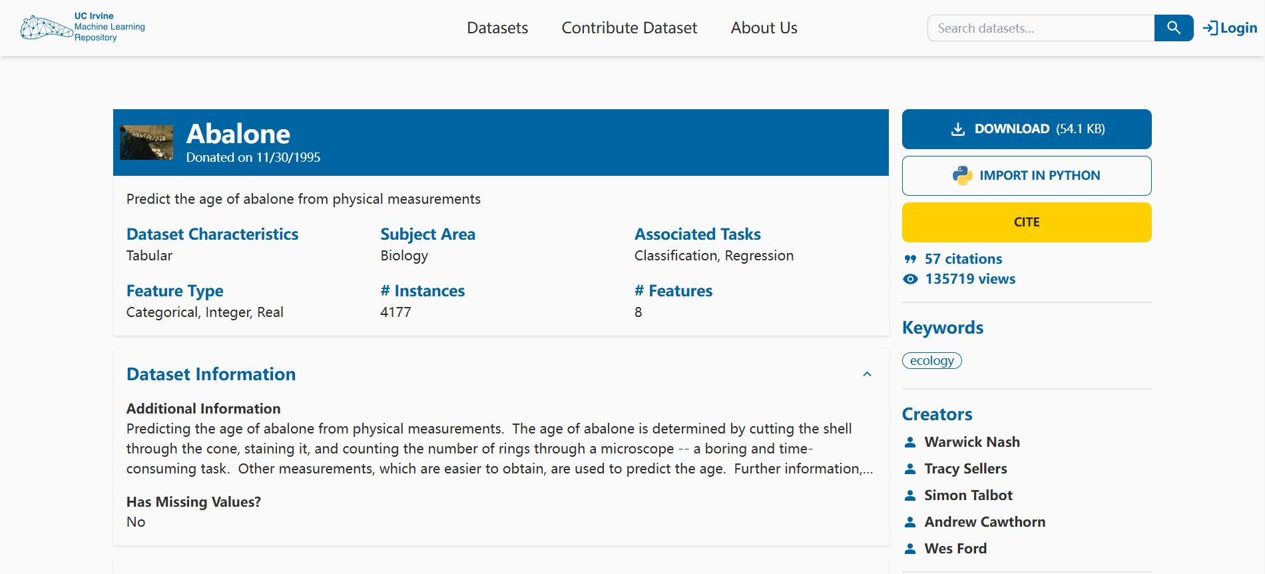The image size is (1265, 574).
Task: Click the Feature Type label
Action: pos(175,291)
